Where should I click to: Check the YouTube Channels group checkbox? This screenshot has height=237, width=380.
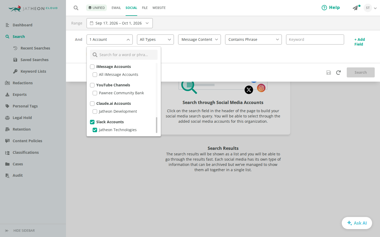pyautogui.click(x=92, y=85)
